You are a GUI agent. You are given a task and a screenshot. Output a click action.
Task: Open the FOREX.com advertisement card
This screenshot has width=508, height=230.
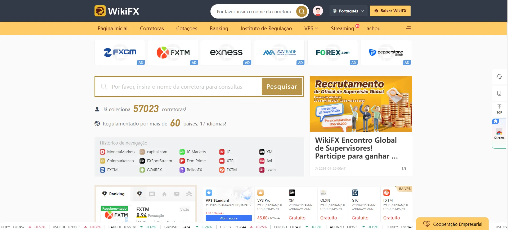click(332, 52)
